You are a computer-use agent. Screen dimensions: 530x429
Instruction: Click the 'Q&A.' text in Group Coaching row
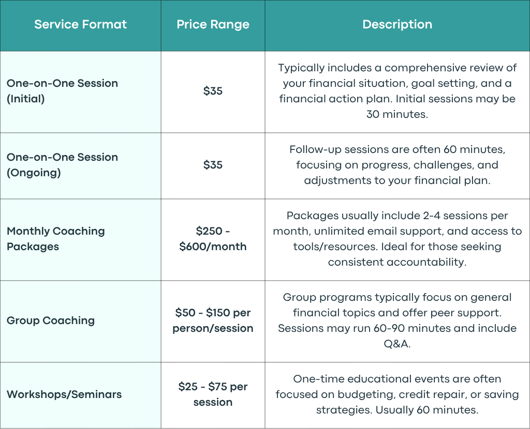click(397, 344)
